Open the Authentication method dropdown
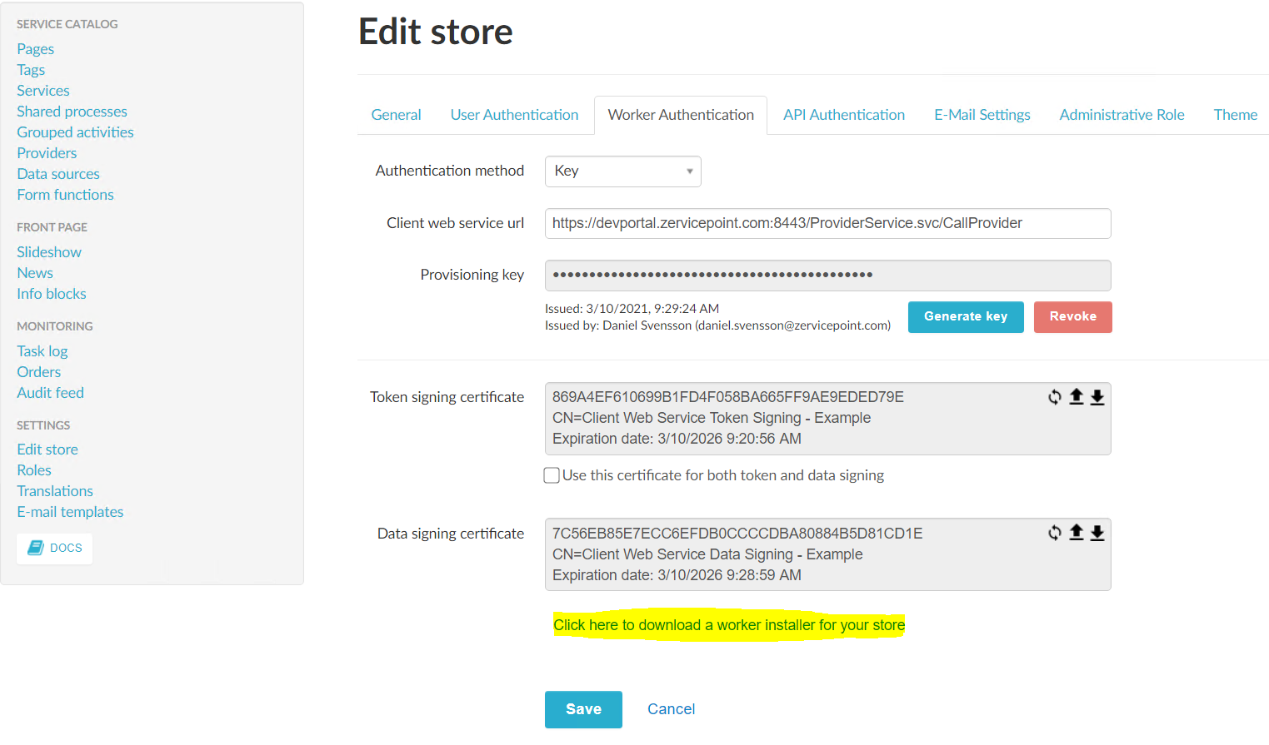This screenshot has width=1269, height=745. click(622, 171)
